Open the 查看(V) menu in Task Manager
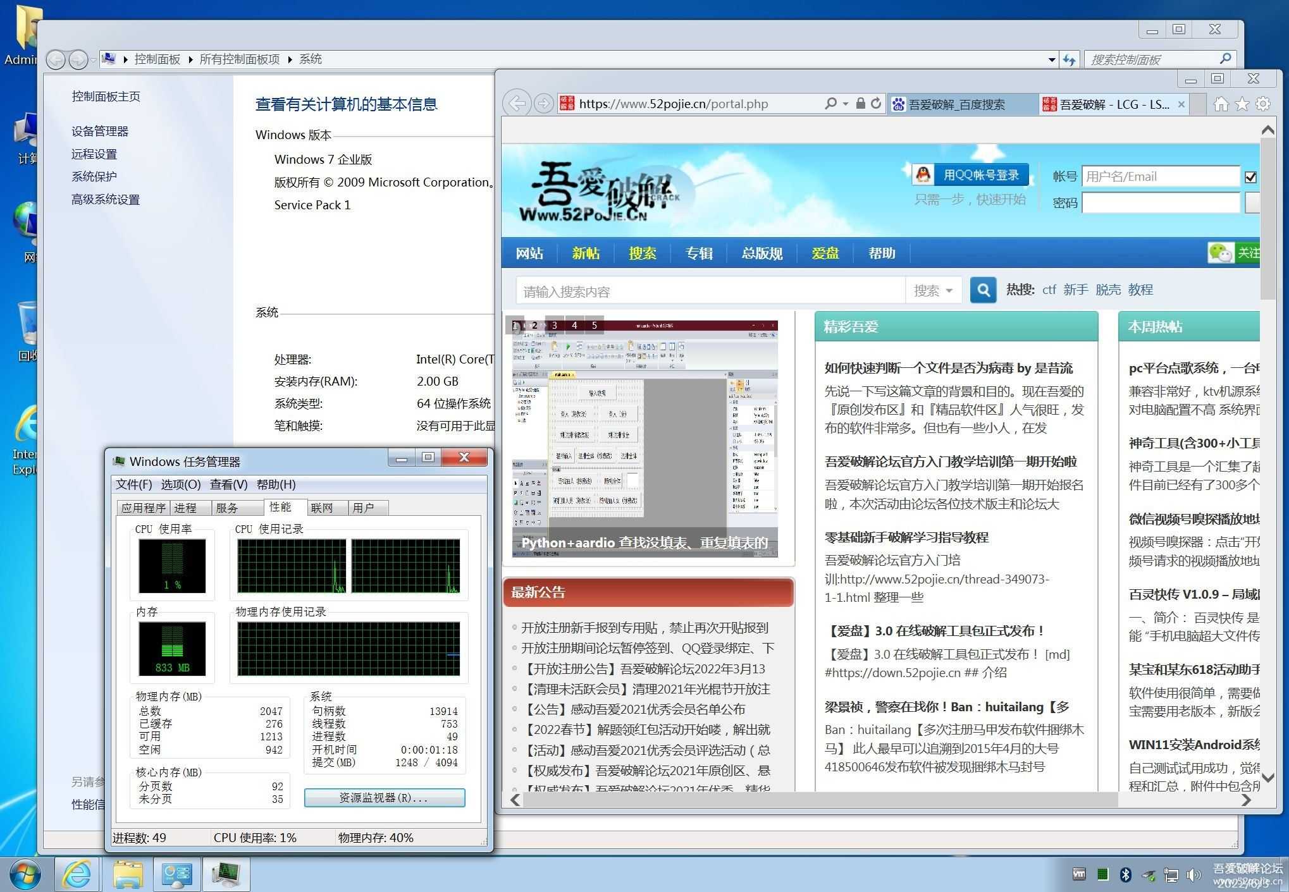This screenshot has height=892, width=1289. 228,484
